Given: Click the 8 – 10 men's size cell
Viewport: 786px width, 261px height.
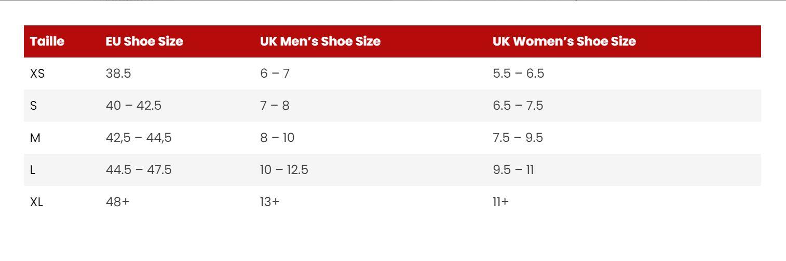Looking at the screenshot, I should [x=277, y=138].
